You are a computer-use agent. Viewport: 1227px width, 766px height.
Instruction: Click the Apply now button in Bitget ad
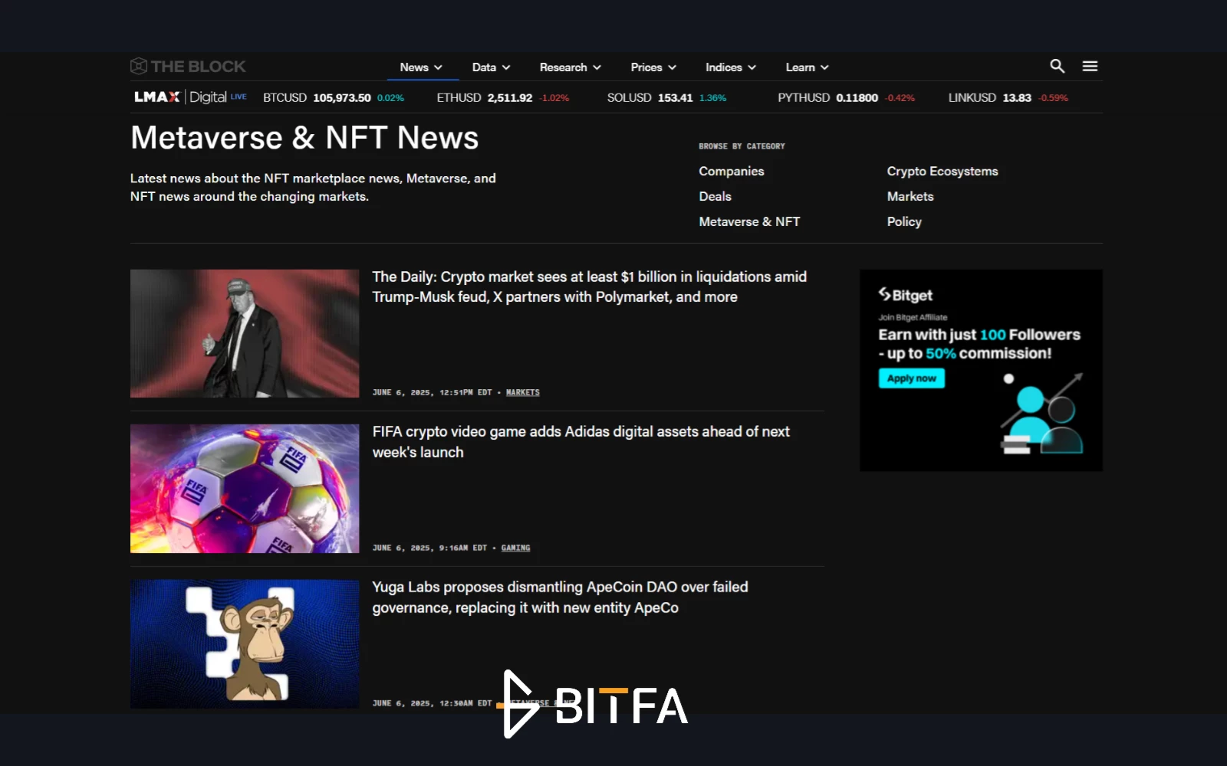click(912, 378)
